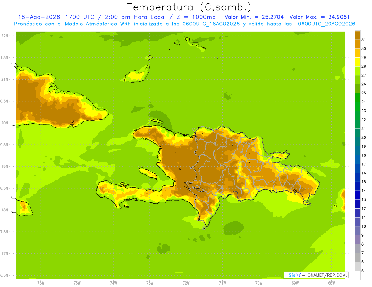
Task: Click the "69W" longitude label
Action: tap(295, 283)
